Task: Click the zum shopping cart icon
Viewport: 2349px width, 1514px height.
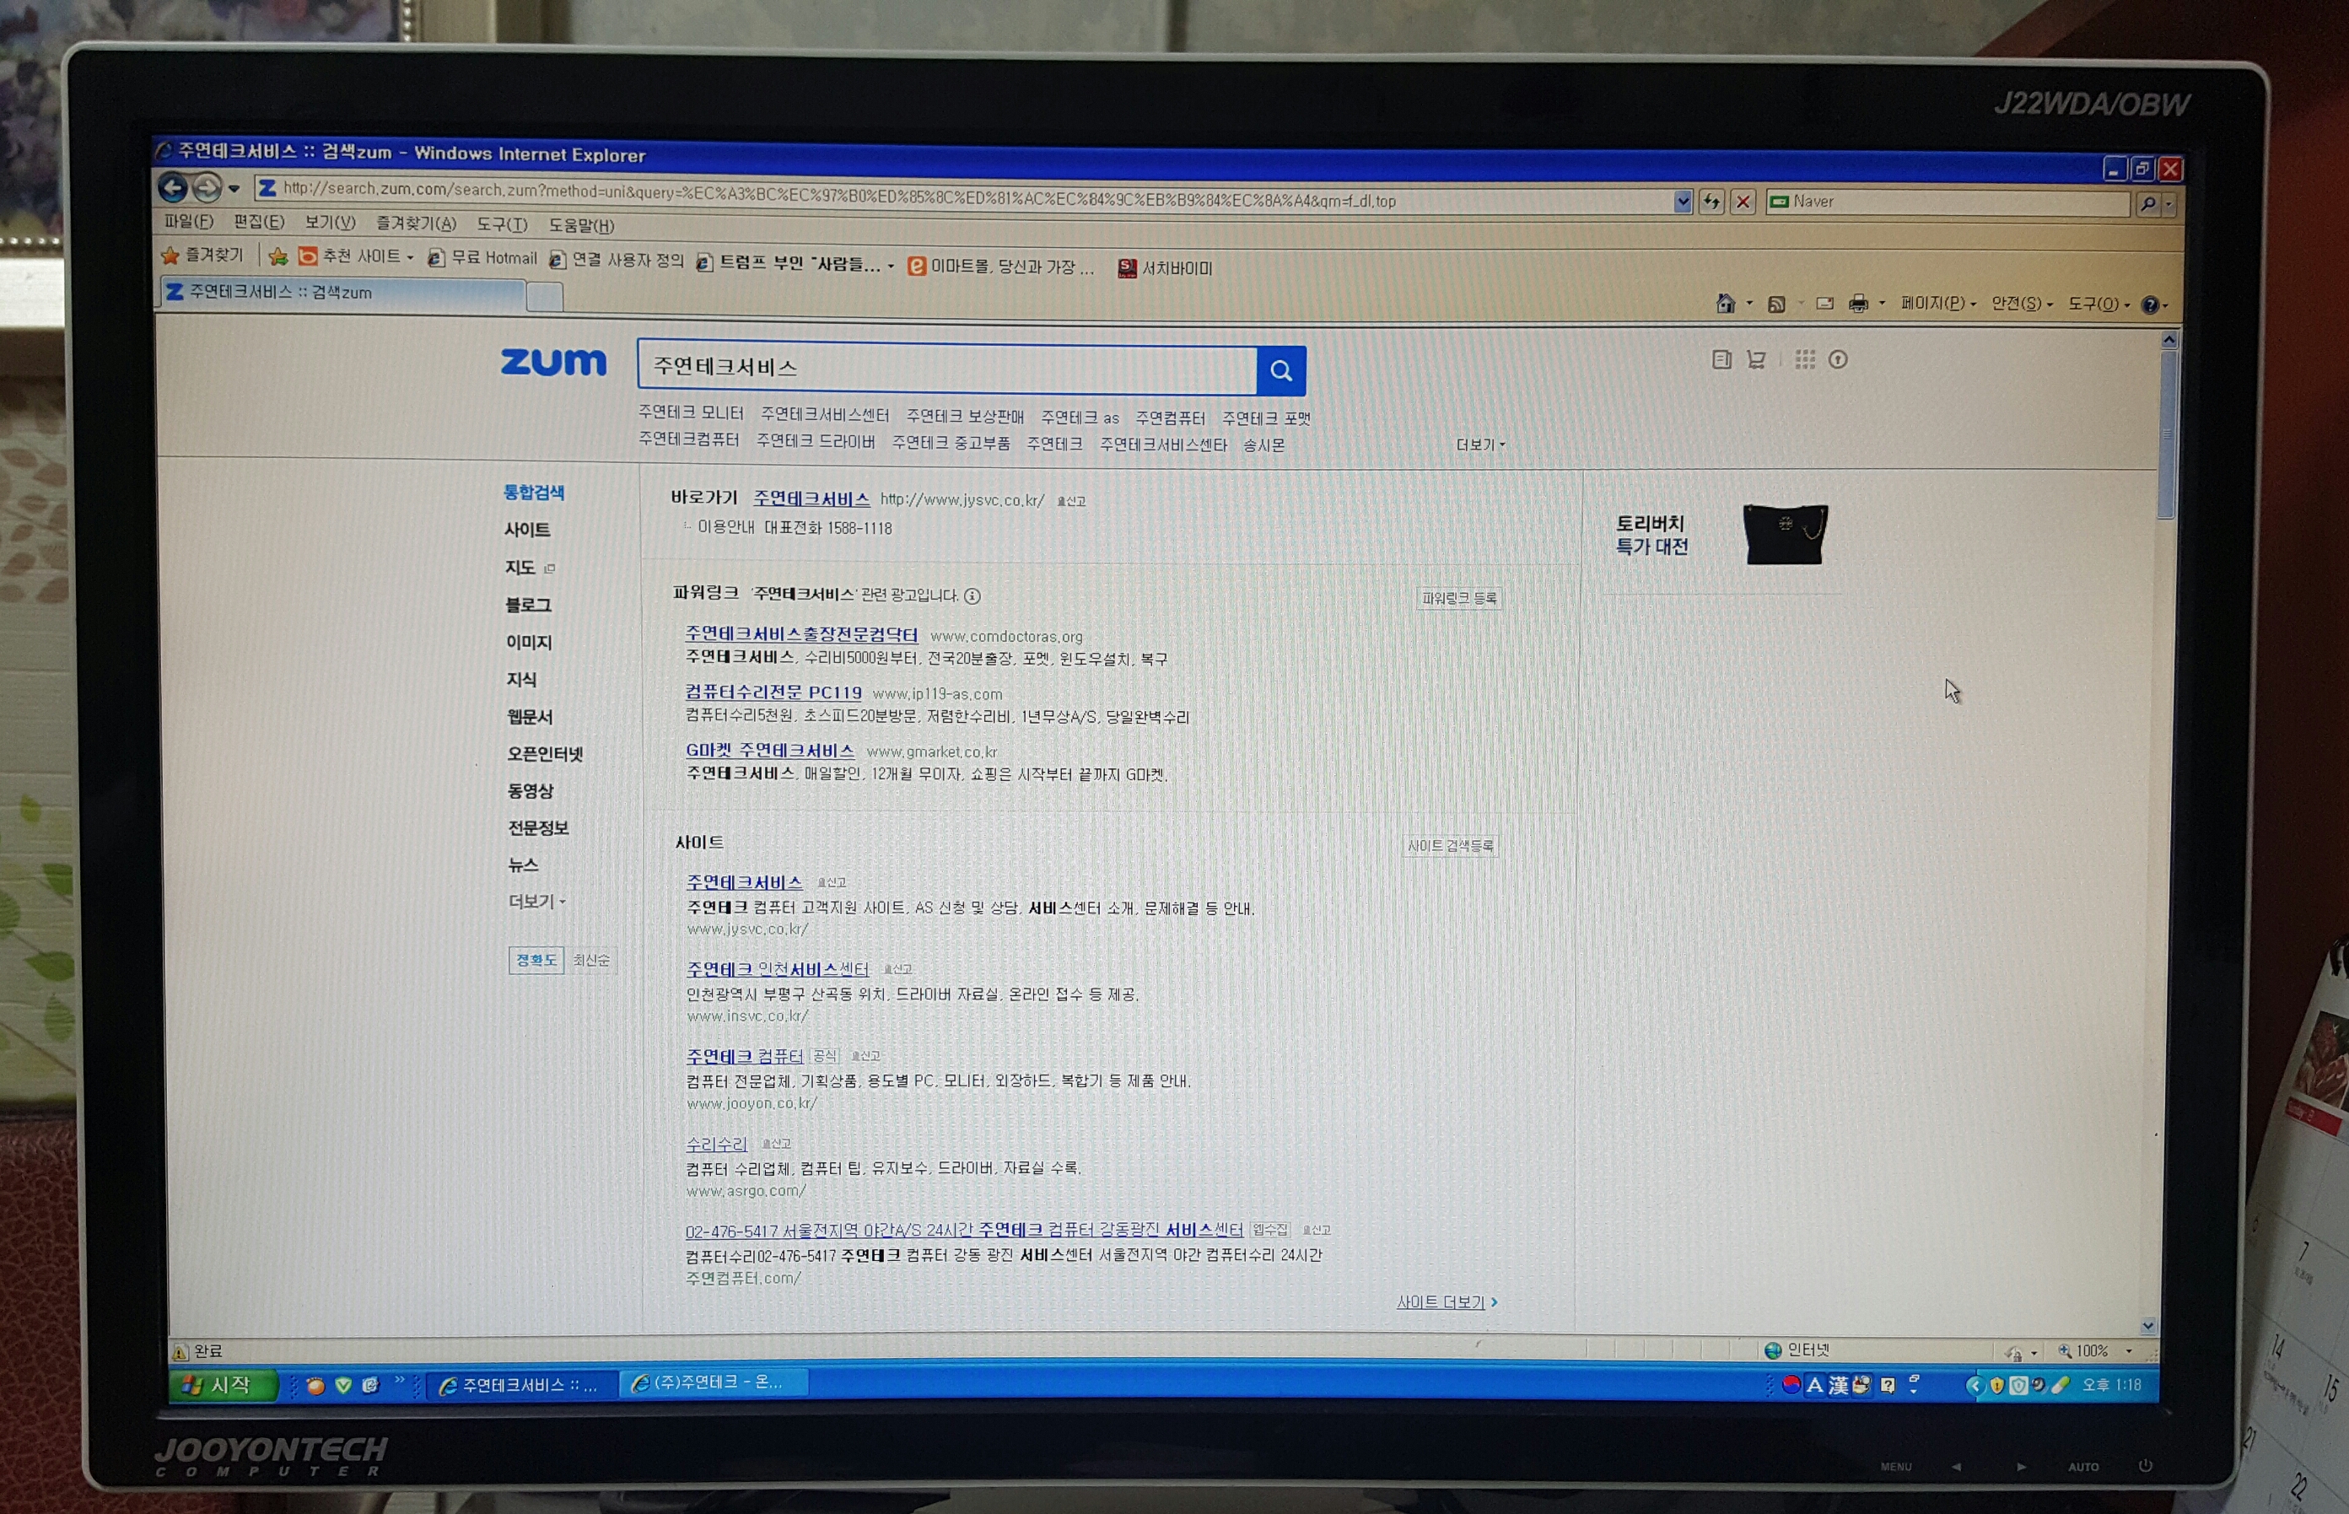Action: pos(1756,360)
